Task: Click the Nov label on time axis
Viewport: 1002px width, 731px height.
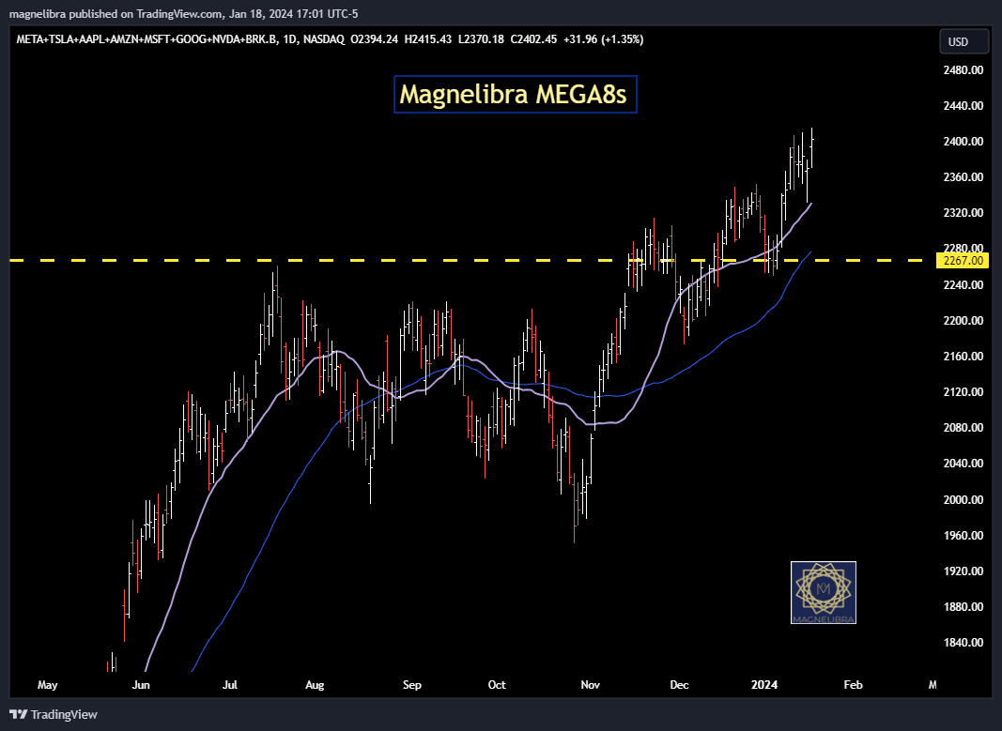Action: pyautogui.click(x=591, y=685)
